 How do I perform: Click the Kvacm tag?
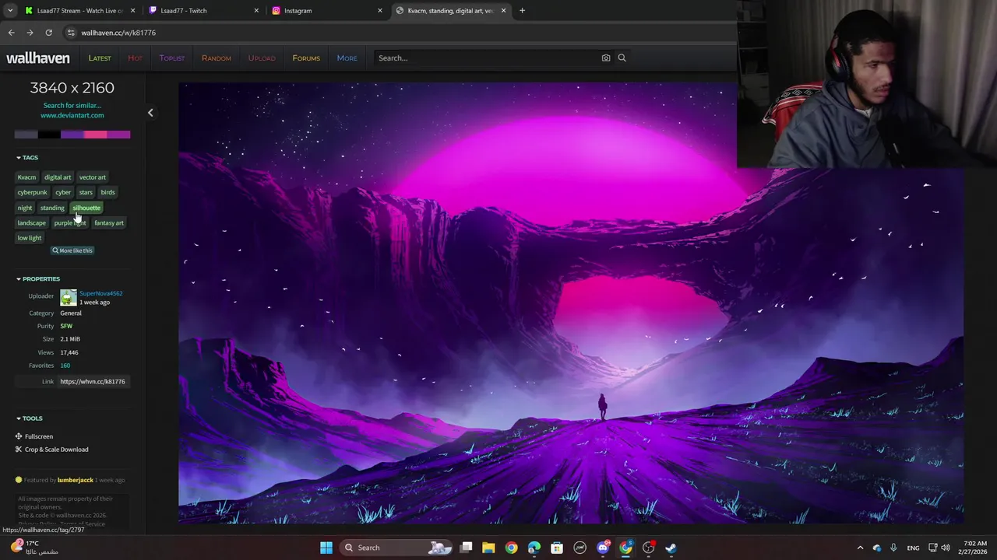(26, 177)
